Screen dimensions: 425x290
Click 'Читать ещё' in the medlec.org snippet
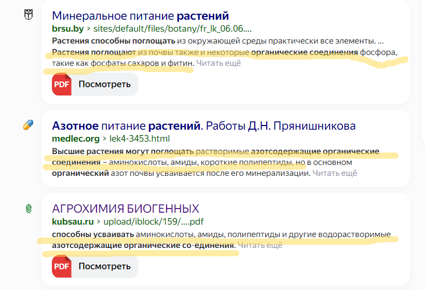tap(335, 173)
